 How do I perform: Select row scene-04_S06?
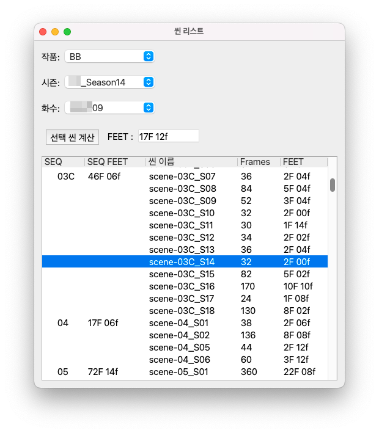[x=185, y=360]
